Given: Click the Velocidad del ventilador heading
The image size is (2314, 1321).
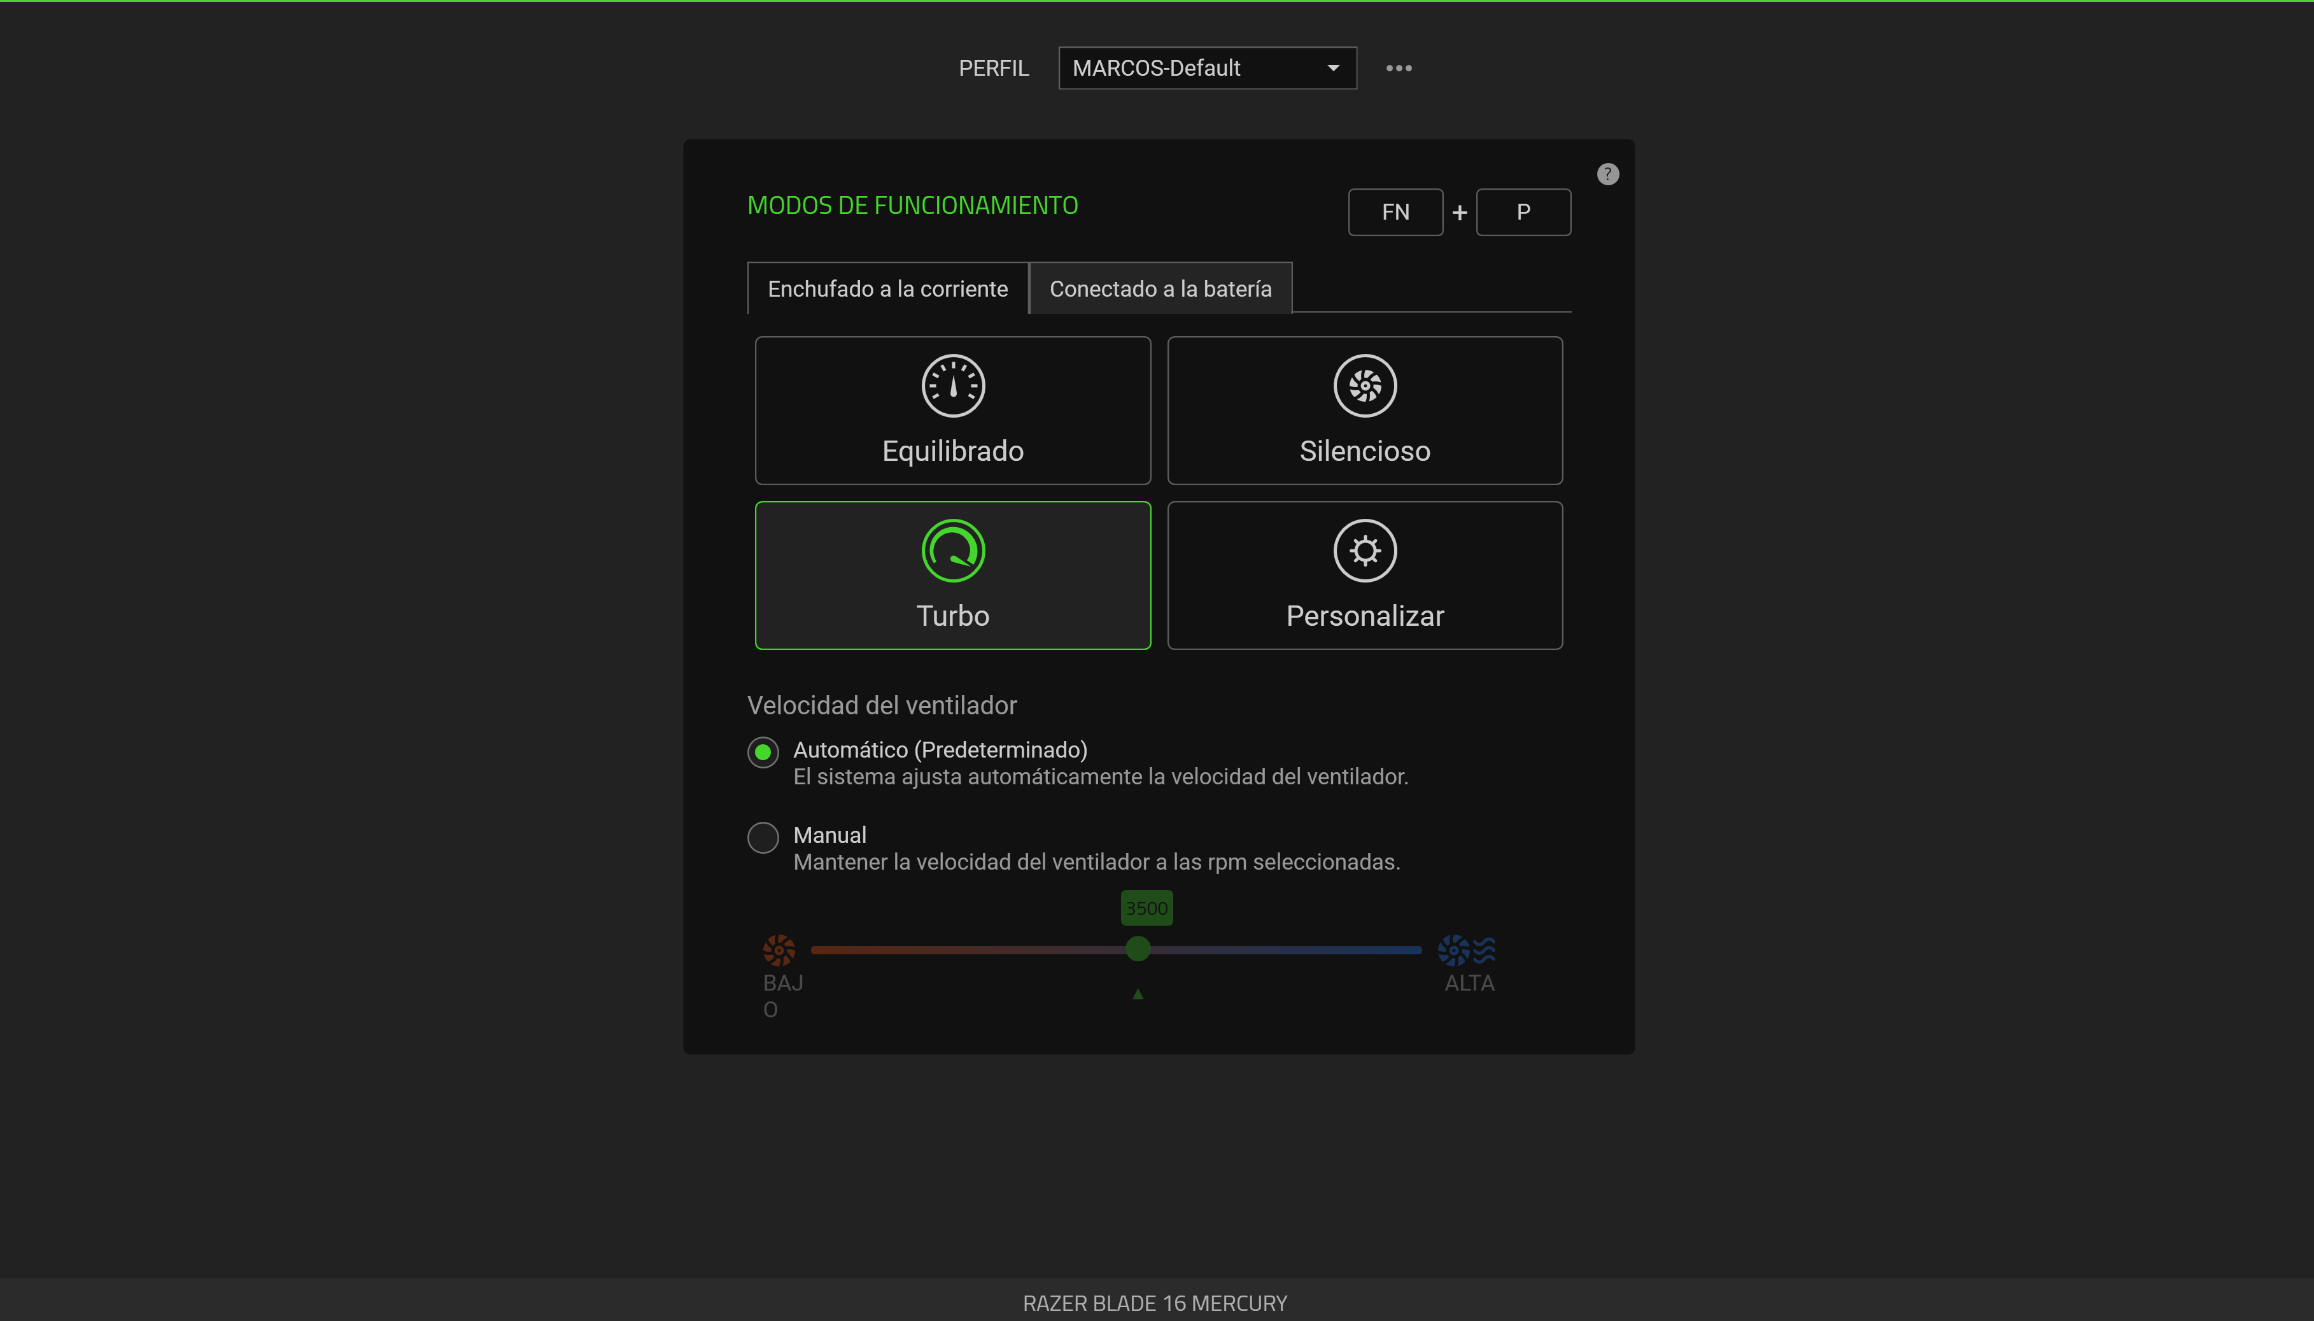Looking at the screenshot, I should click(x=882, y=705).
